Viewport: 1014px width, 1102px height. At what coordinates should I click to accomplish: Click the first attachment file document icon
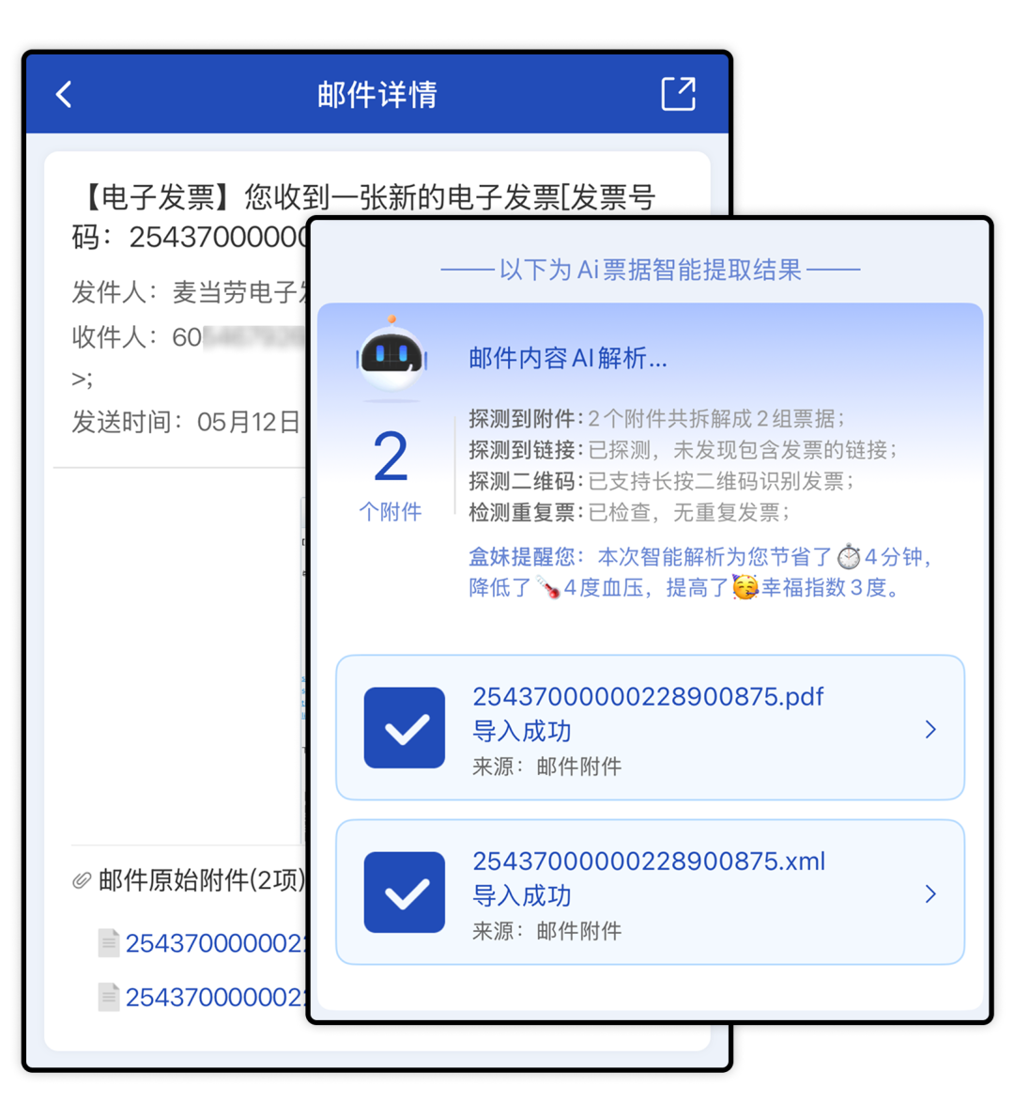click(109, 943)
